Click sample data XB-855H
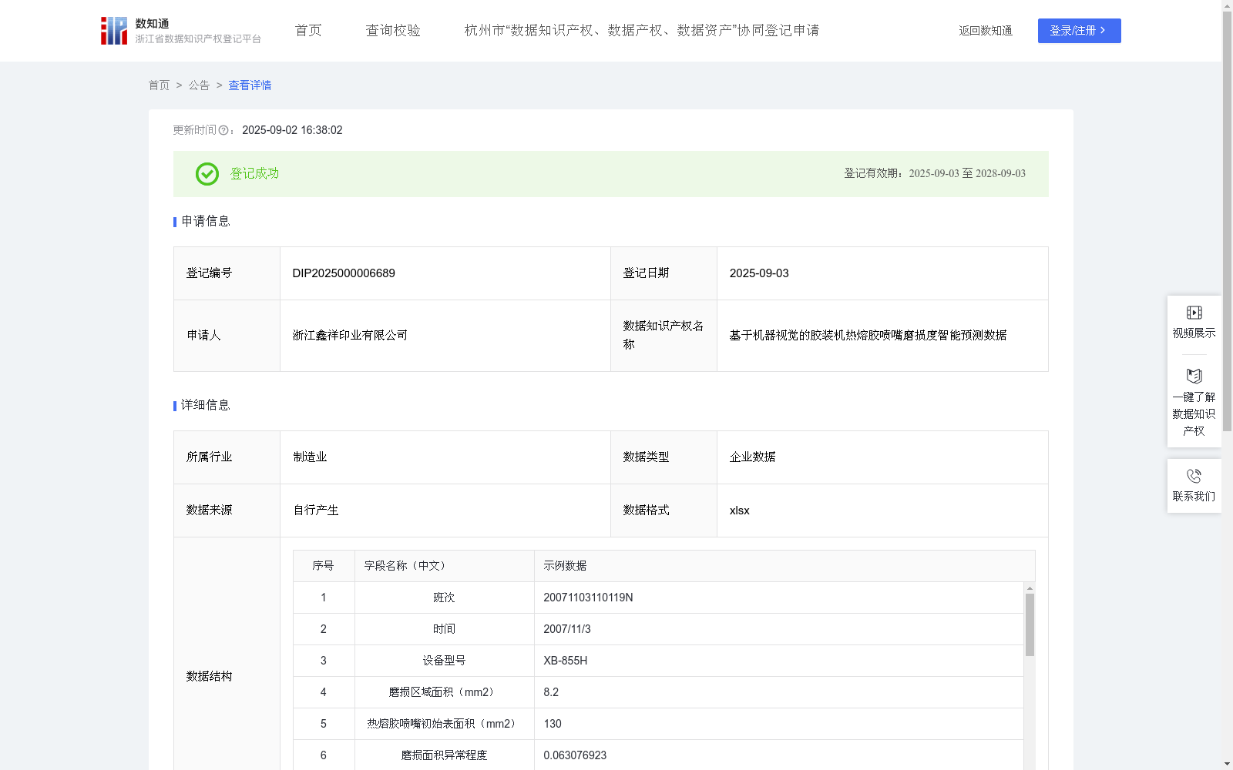 (566, 661)
